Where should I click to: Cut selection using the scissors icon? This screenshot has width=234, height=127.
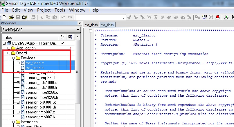point(41,17)
